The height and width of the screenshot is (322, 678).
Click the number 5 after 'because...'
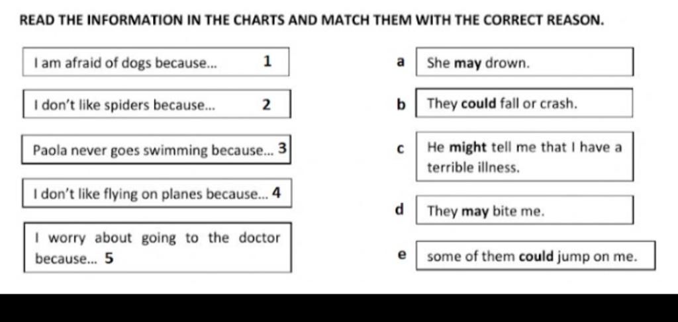[108, 259]
